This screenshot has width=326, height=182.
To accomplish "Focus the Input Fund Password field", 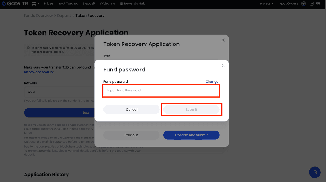I will [161, 91].
